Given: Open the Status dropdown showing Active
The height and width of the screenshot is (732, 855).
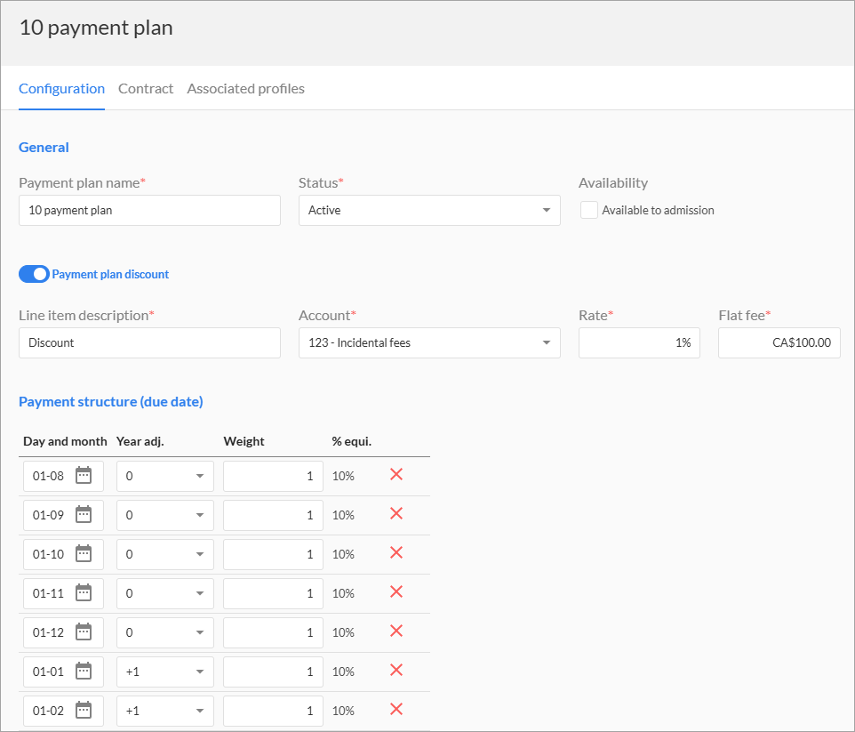Looking at the screenshot, I should [429, 210].
